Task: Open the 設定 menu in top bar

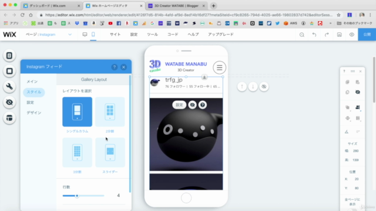Action: tap(134, 35)
